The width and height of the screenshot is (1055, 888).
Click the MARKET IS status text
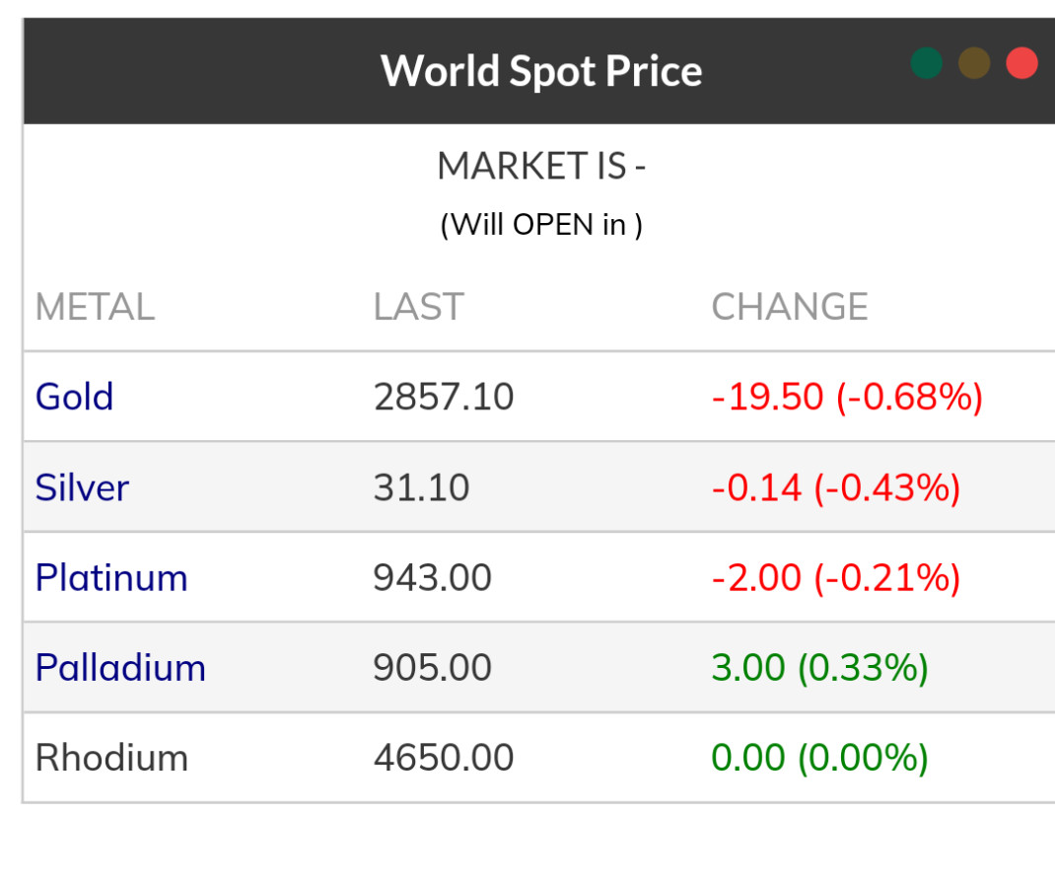541,166
